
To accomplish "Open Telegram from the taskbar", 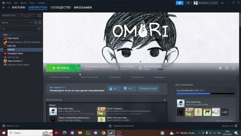I will click(x=72, y=133).
